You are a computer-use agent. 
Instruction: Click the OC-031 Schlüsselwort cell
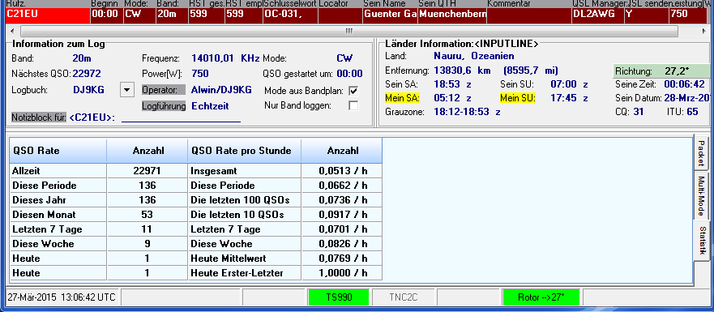coord(289,15)
